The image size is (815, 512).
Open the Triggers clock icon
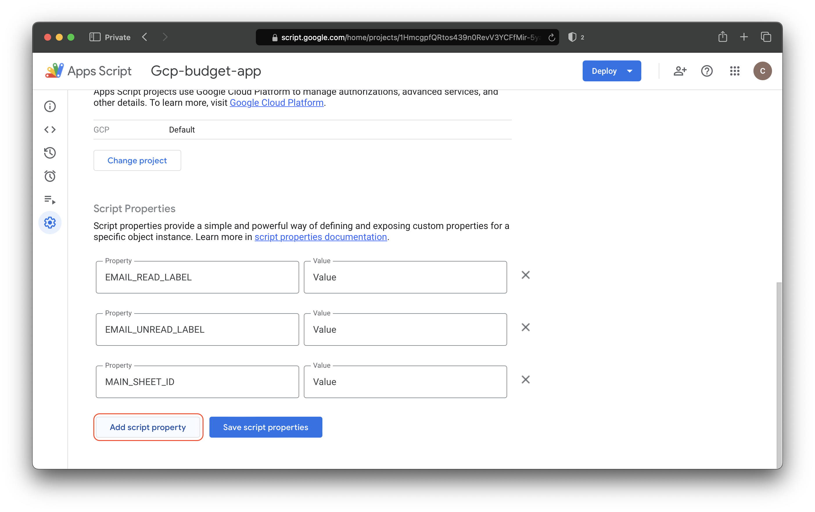point(50,176)
